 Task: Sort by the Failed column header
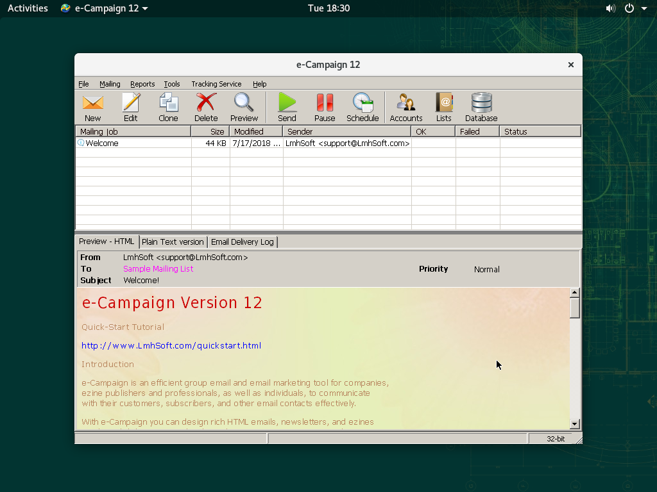[477, 131]
